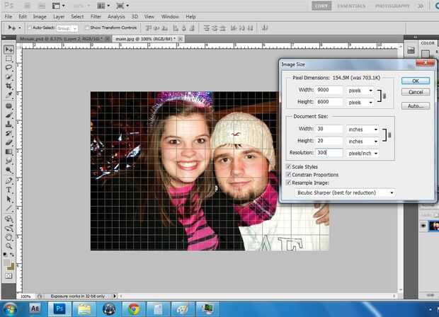Open the pixel Width units dropdown
The image size is (439, 317).
[x=362, y=91]
